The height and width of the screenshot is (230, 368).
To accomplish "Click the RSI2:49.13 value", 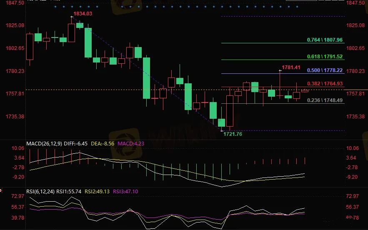I will 97,192.
